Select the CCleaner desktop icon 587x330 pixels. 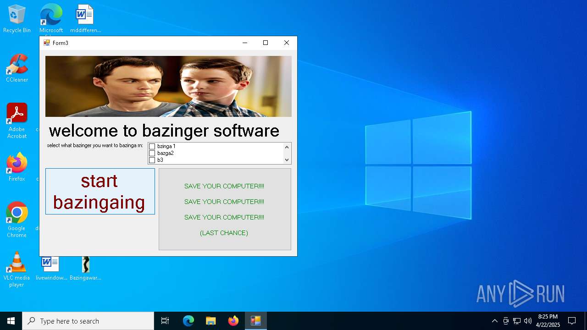pos(17,68)
